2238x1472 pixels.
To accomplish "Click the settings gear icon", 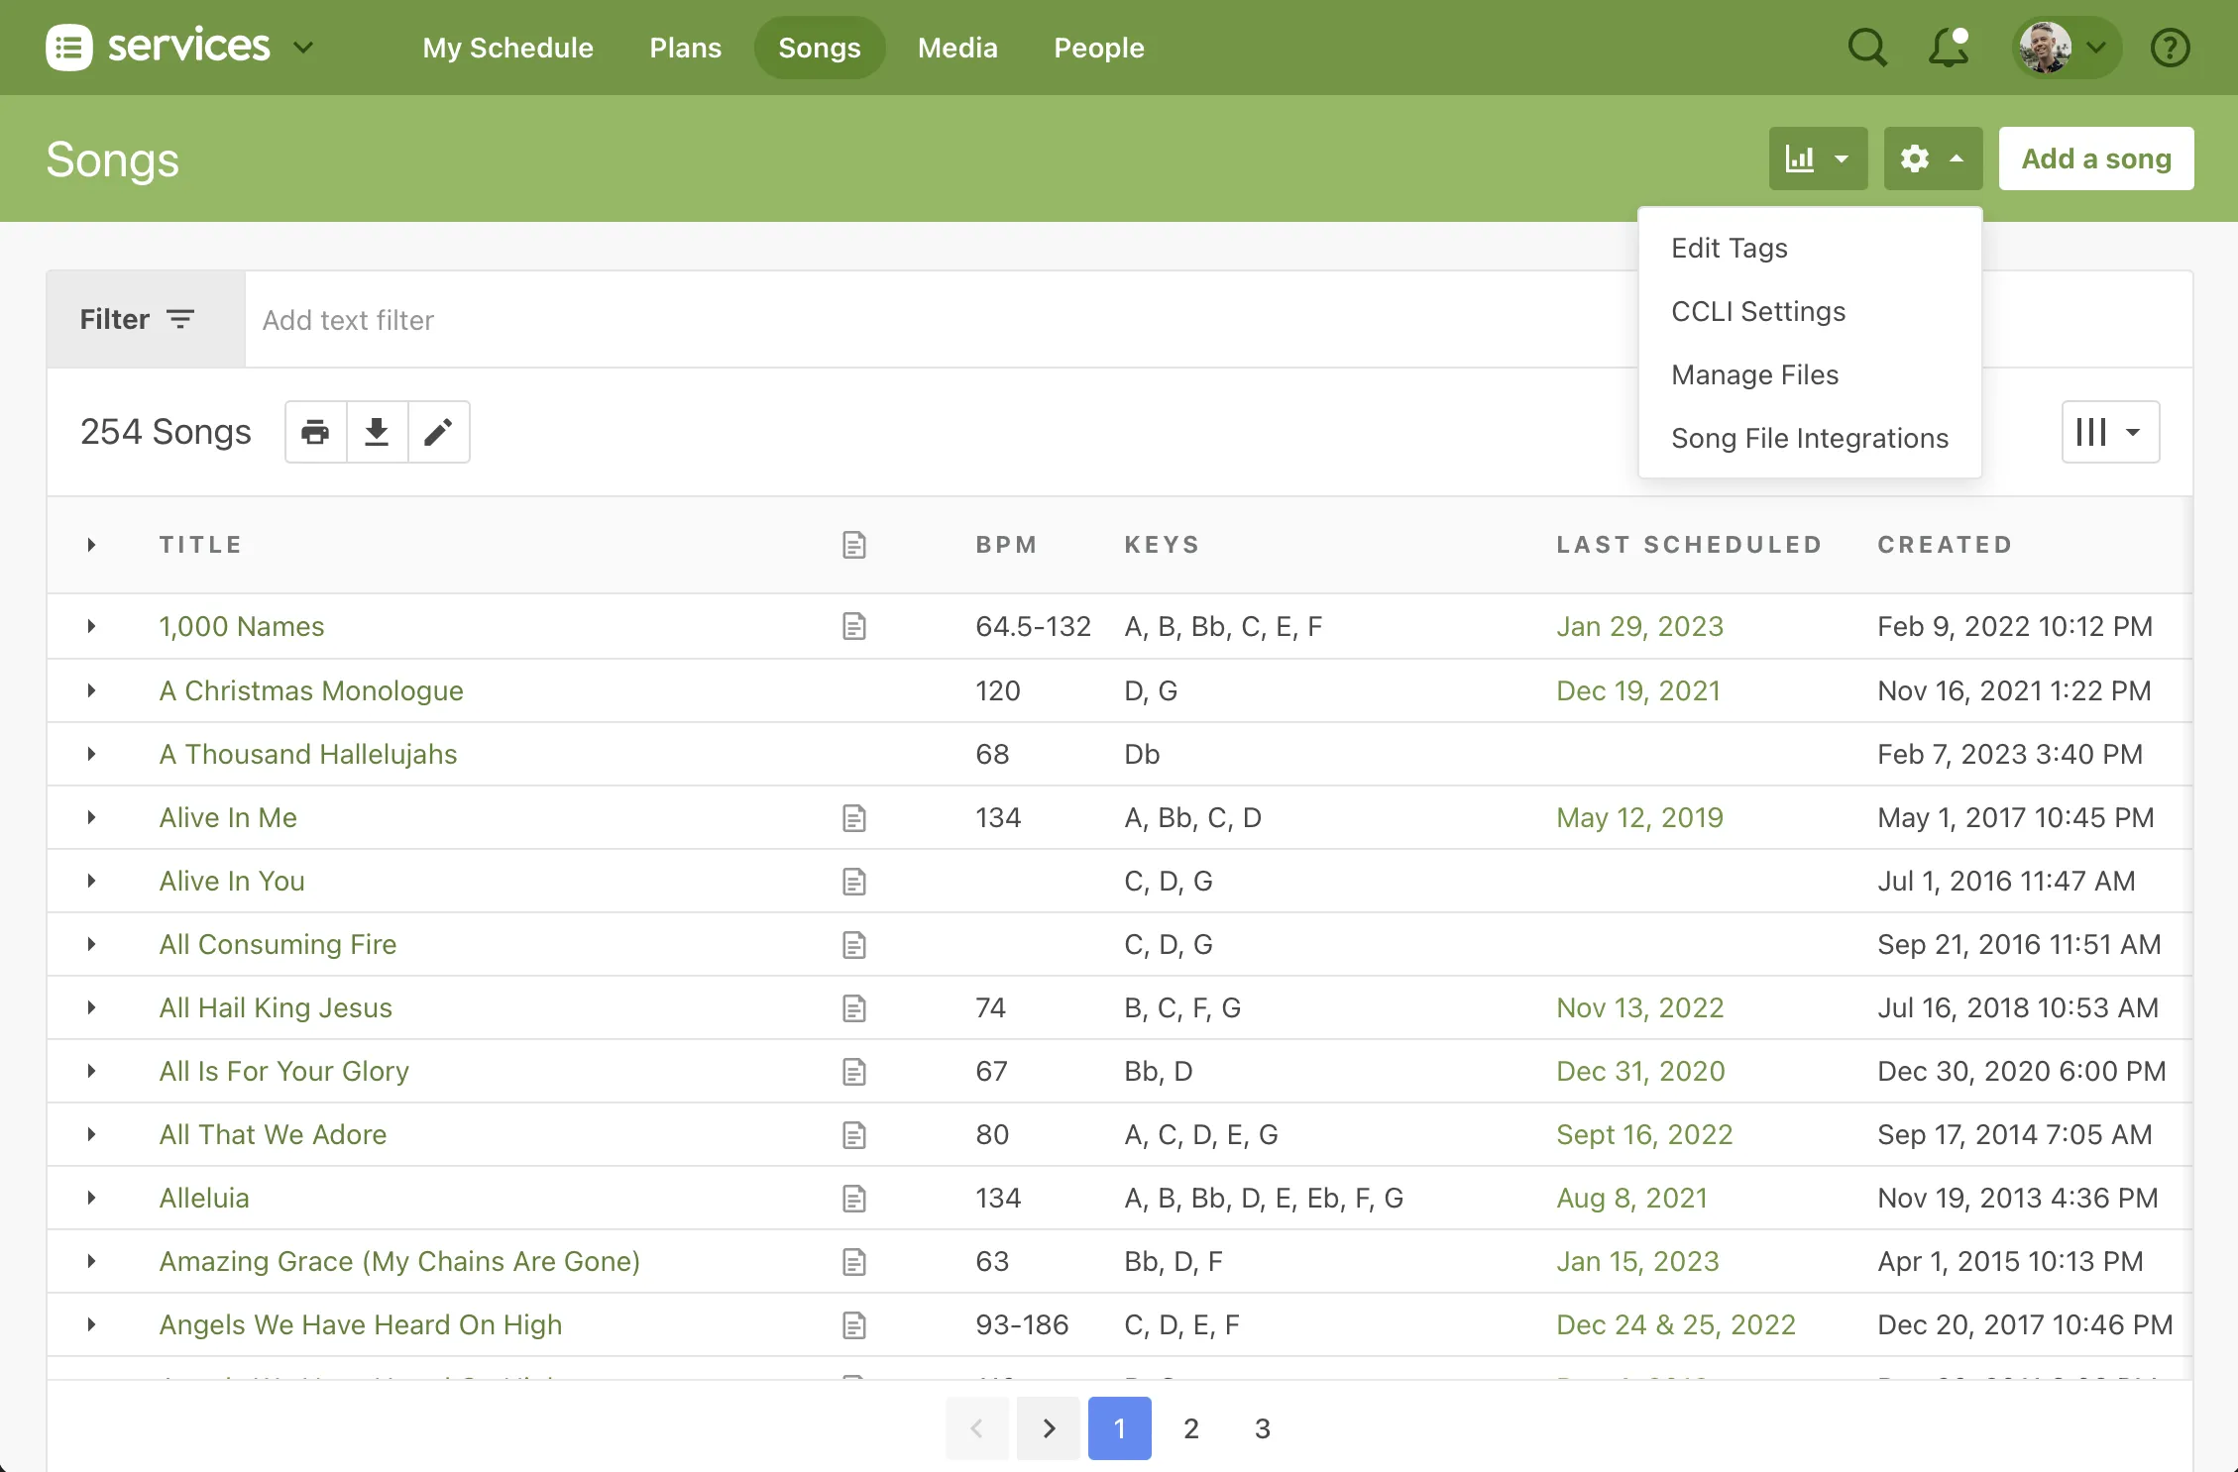I will [x=1916, y=158].
